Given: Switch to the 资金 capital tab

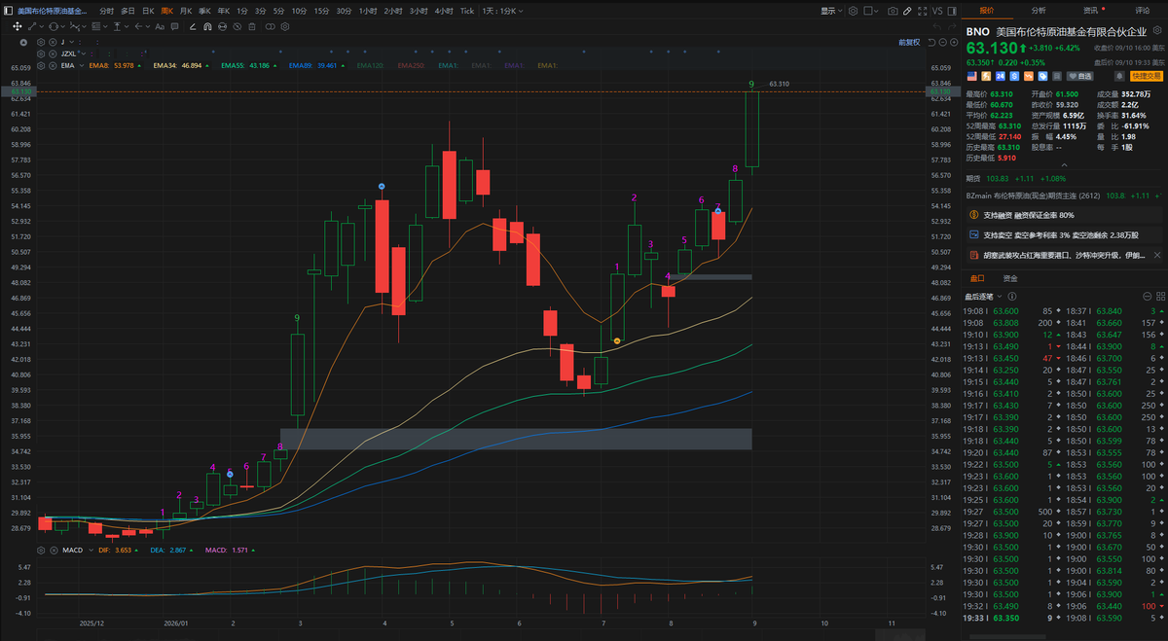Looking at the screenshot, I should [x=1010, y=278].
